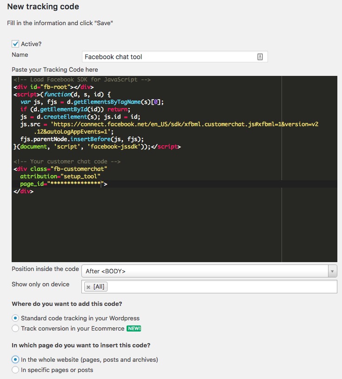
Task: Click the 'Paste your Tracking Code here' label
Action: pos(55,70)
